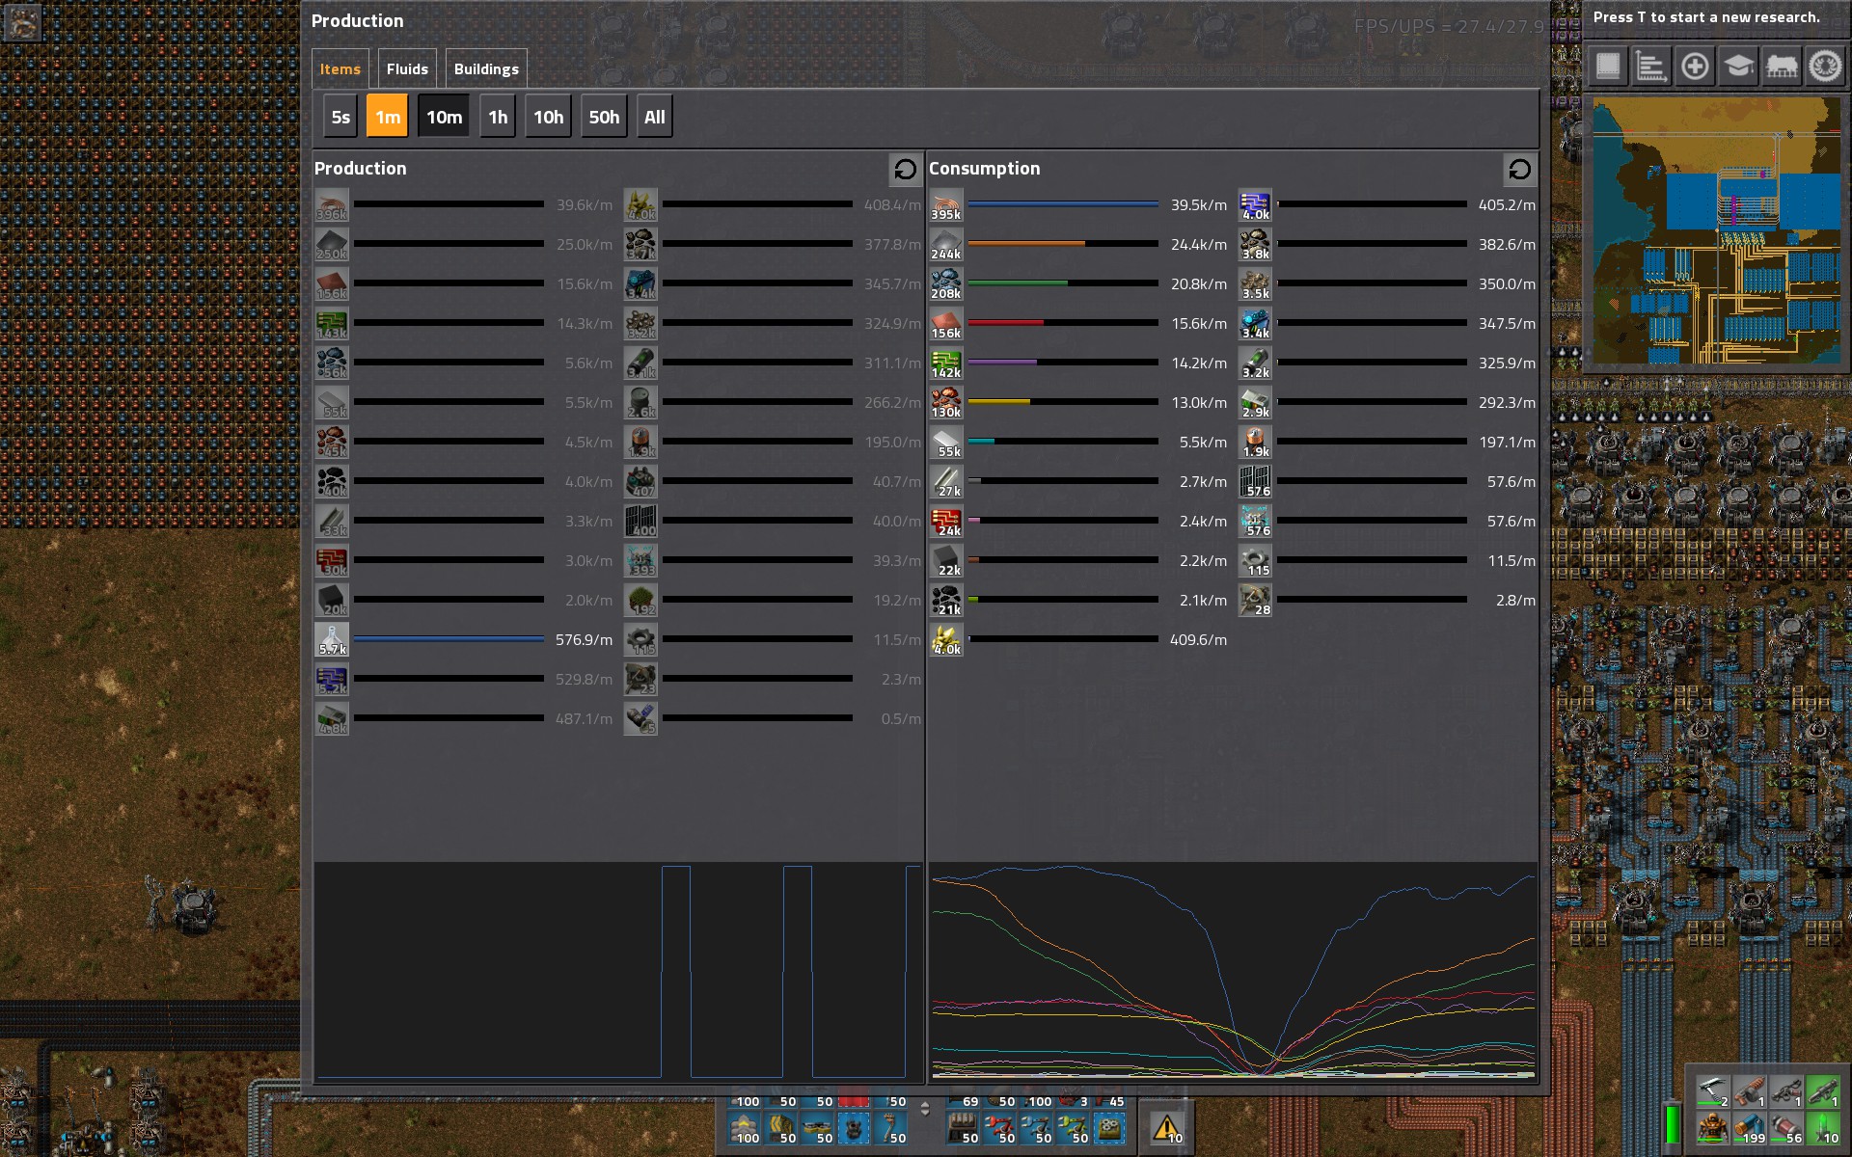The width and height of the screenshot is (1852, 1157).
Task: Open the crosshair circle toolbar icon
Action: [1695, 67]
